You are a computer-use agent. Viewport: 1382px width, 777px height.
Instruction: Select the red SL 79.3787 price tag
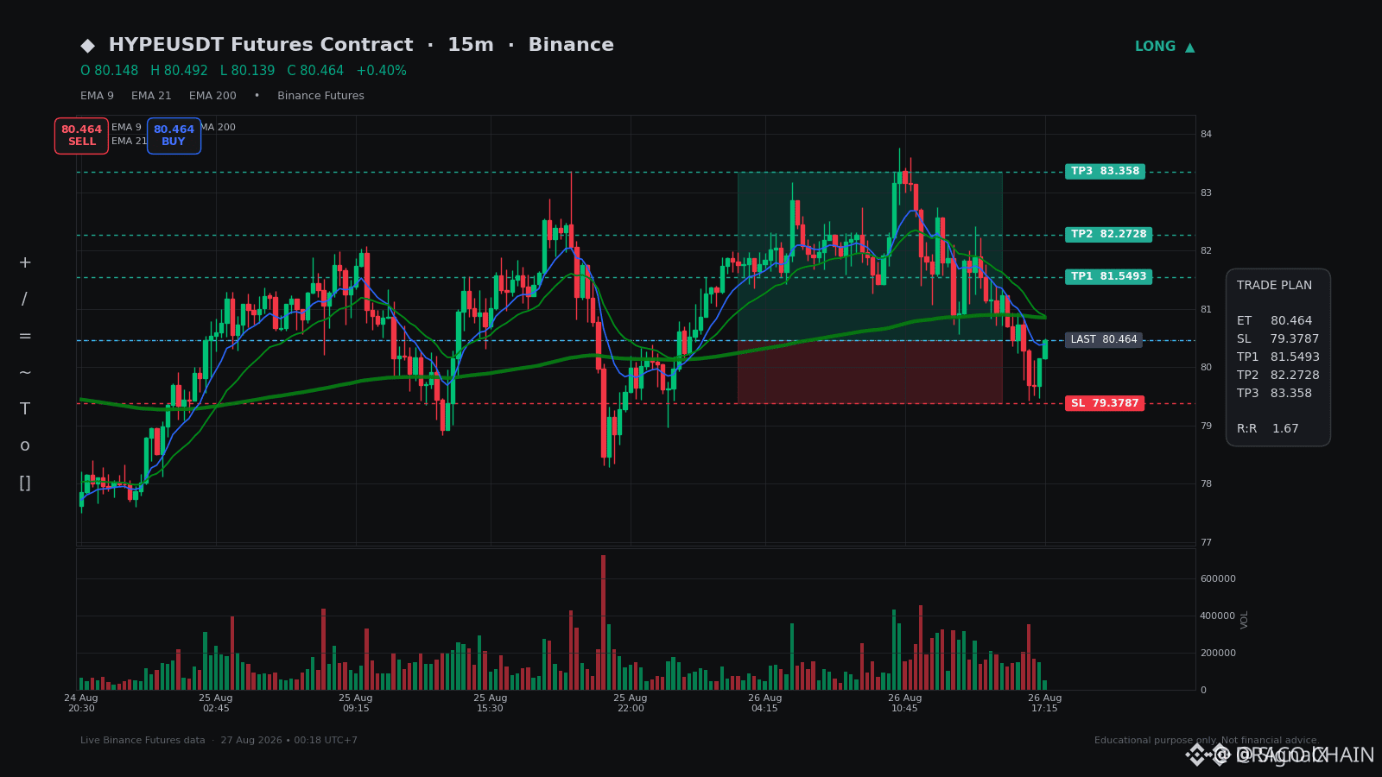[1105, 403]
